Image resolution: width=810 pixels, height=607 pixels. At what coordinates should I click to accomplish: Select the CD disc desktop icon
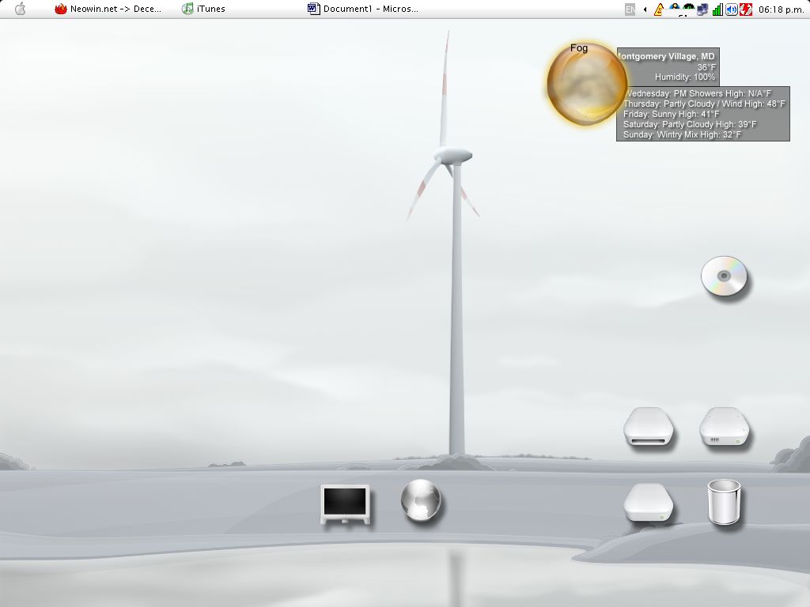pyautogui.click(x=724, y=277)
